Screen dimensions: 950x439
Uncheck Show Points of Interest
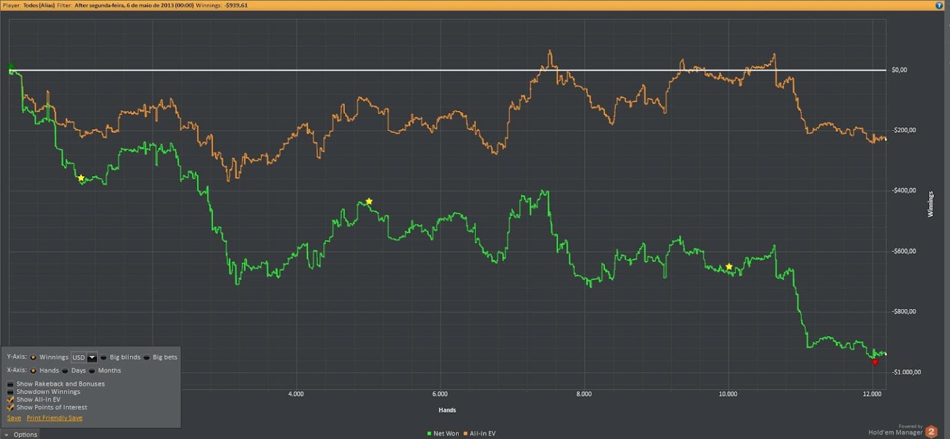(x=10, y=407)
